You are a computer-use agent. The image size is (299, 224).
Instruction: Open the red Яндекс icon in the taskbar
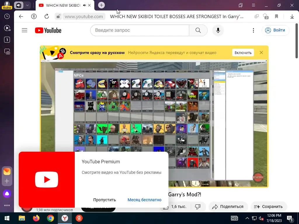point(79,218)
